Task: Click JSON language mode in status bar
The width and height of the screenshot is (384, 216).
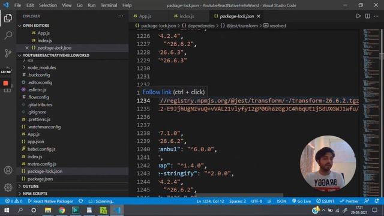Action: pos(281,201)
